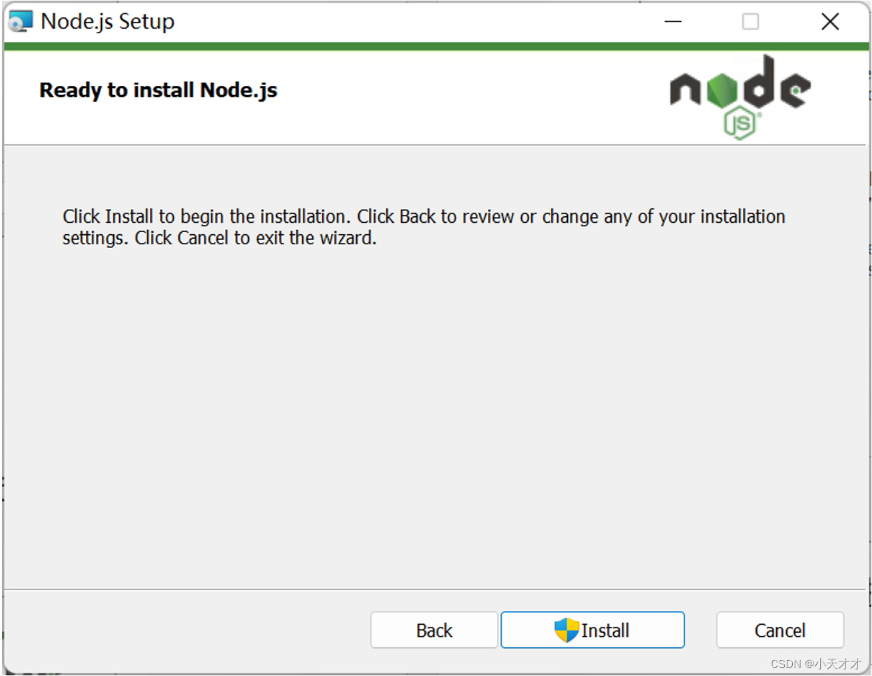Click the separator line above the buttons
The image size is (872, 676).
coord(435,590)
